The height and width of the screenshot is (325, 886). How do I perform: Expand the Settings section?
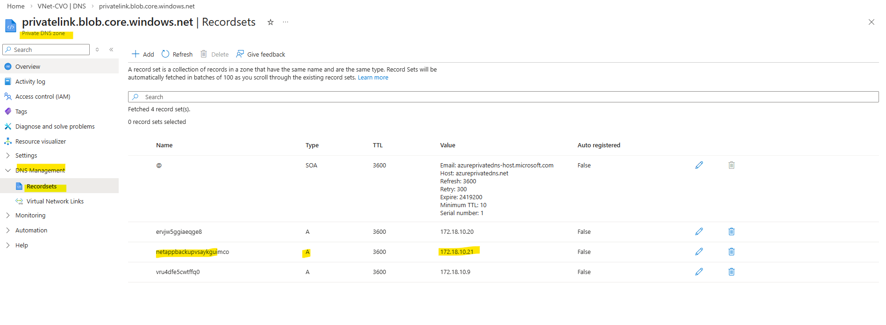[26, 155]
